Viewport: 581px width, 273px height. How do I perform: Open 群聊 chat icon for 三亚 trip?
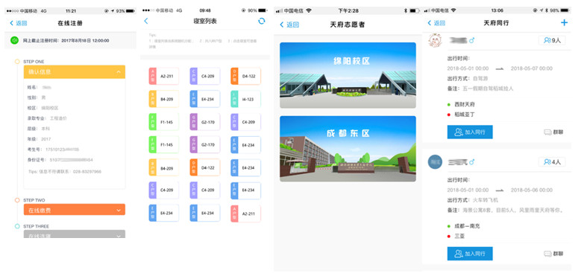point(553,254)
